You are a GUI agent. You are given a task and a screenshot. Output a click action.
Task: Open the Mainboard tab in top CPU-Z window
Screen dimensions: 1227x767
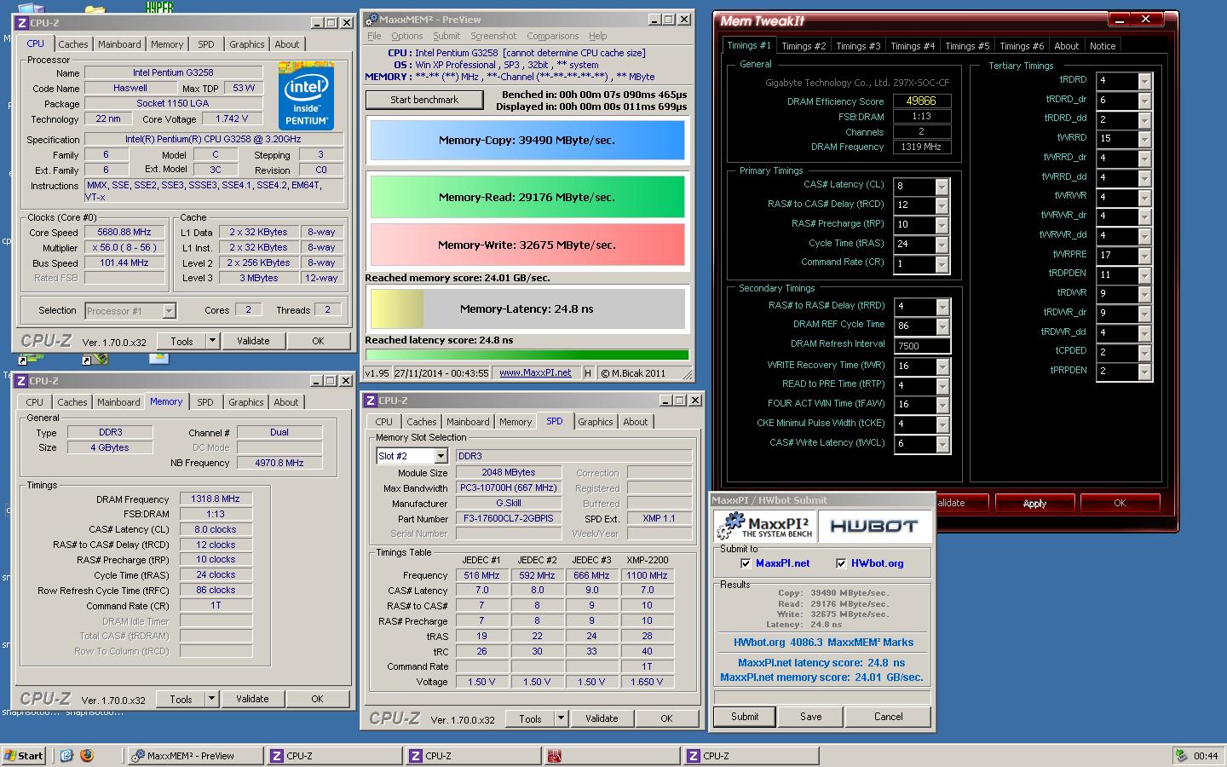119,44
